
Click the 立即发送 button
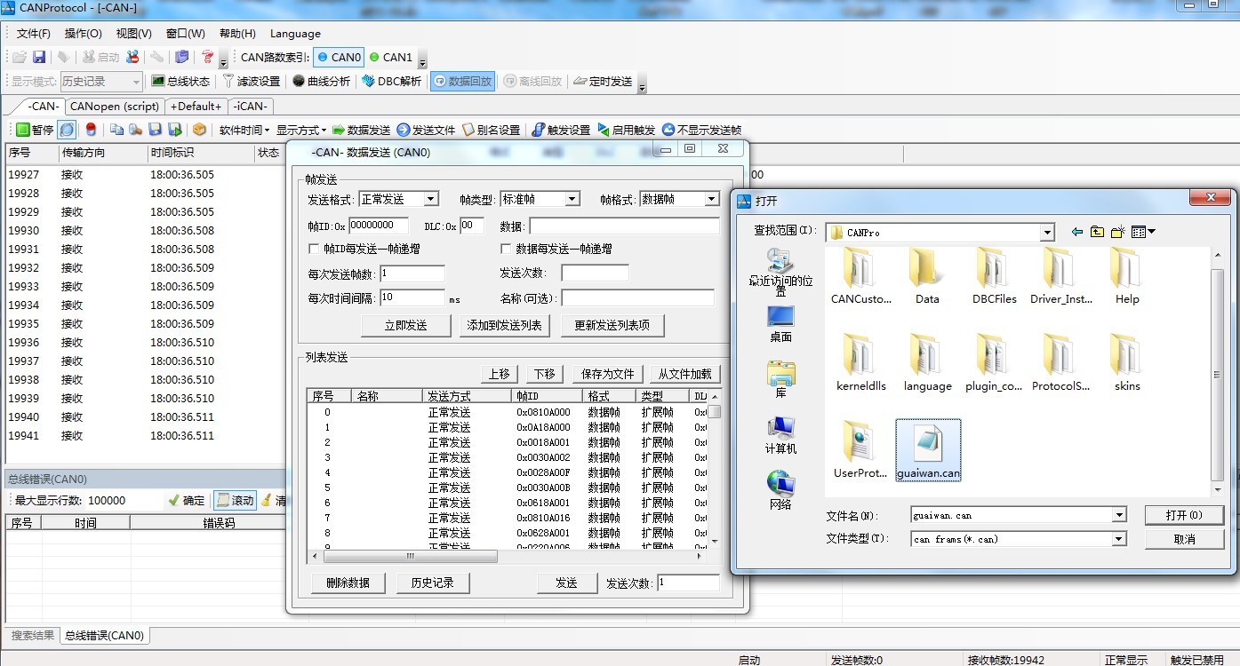[405, 326]
